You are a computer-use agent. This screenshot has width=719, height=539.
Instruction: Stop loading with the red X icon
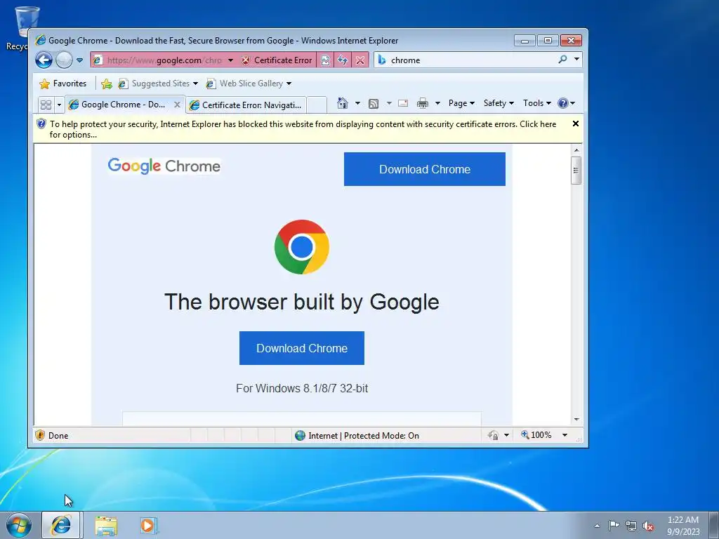(x=360, y=60)
